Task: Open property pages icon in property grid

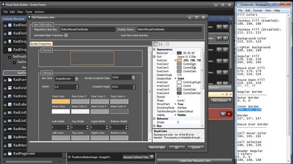Action: click(167, 44)
